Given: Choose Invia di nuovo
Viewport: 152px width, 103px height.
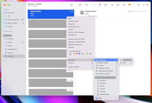Looking at the screenshot, I should 80,21.
